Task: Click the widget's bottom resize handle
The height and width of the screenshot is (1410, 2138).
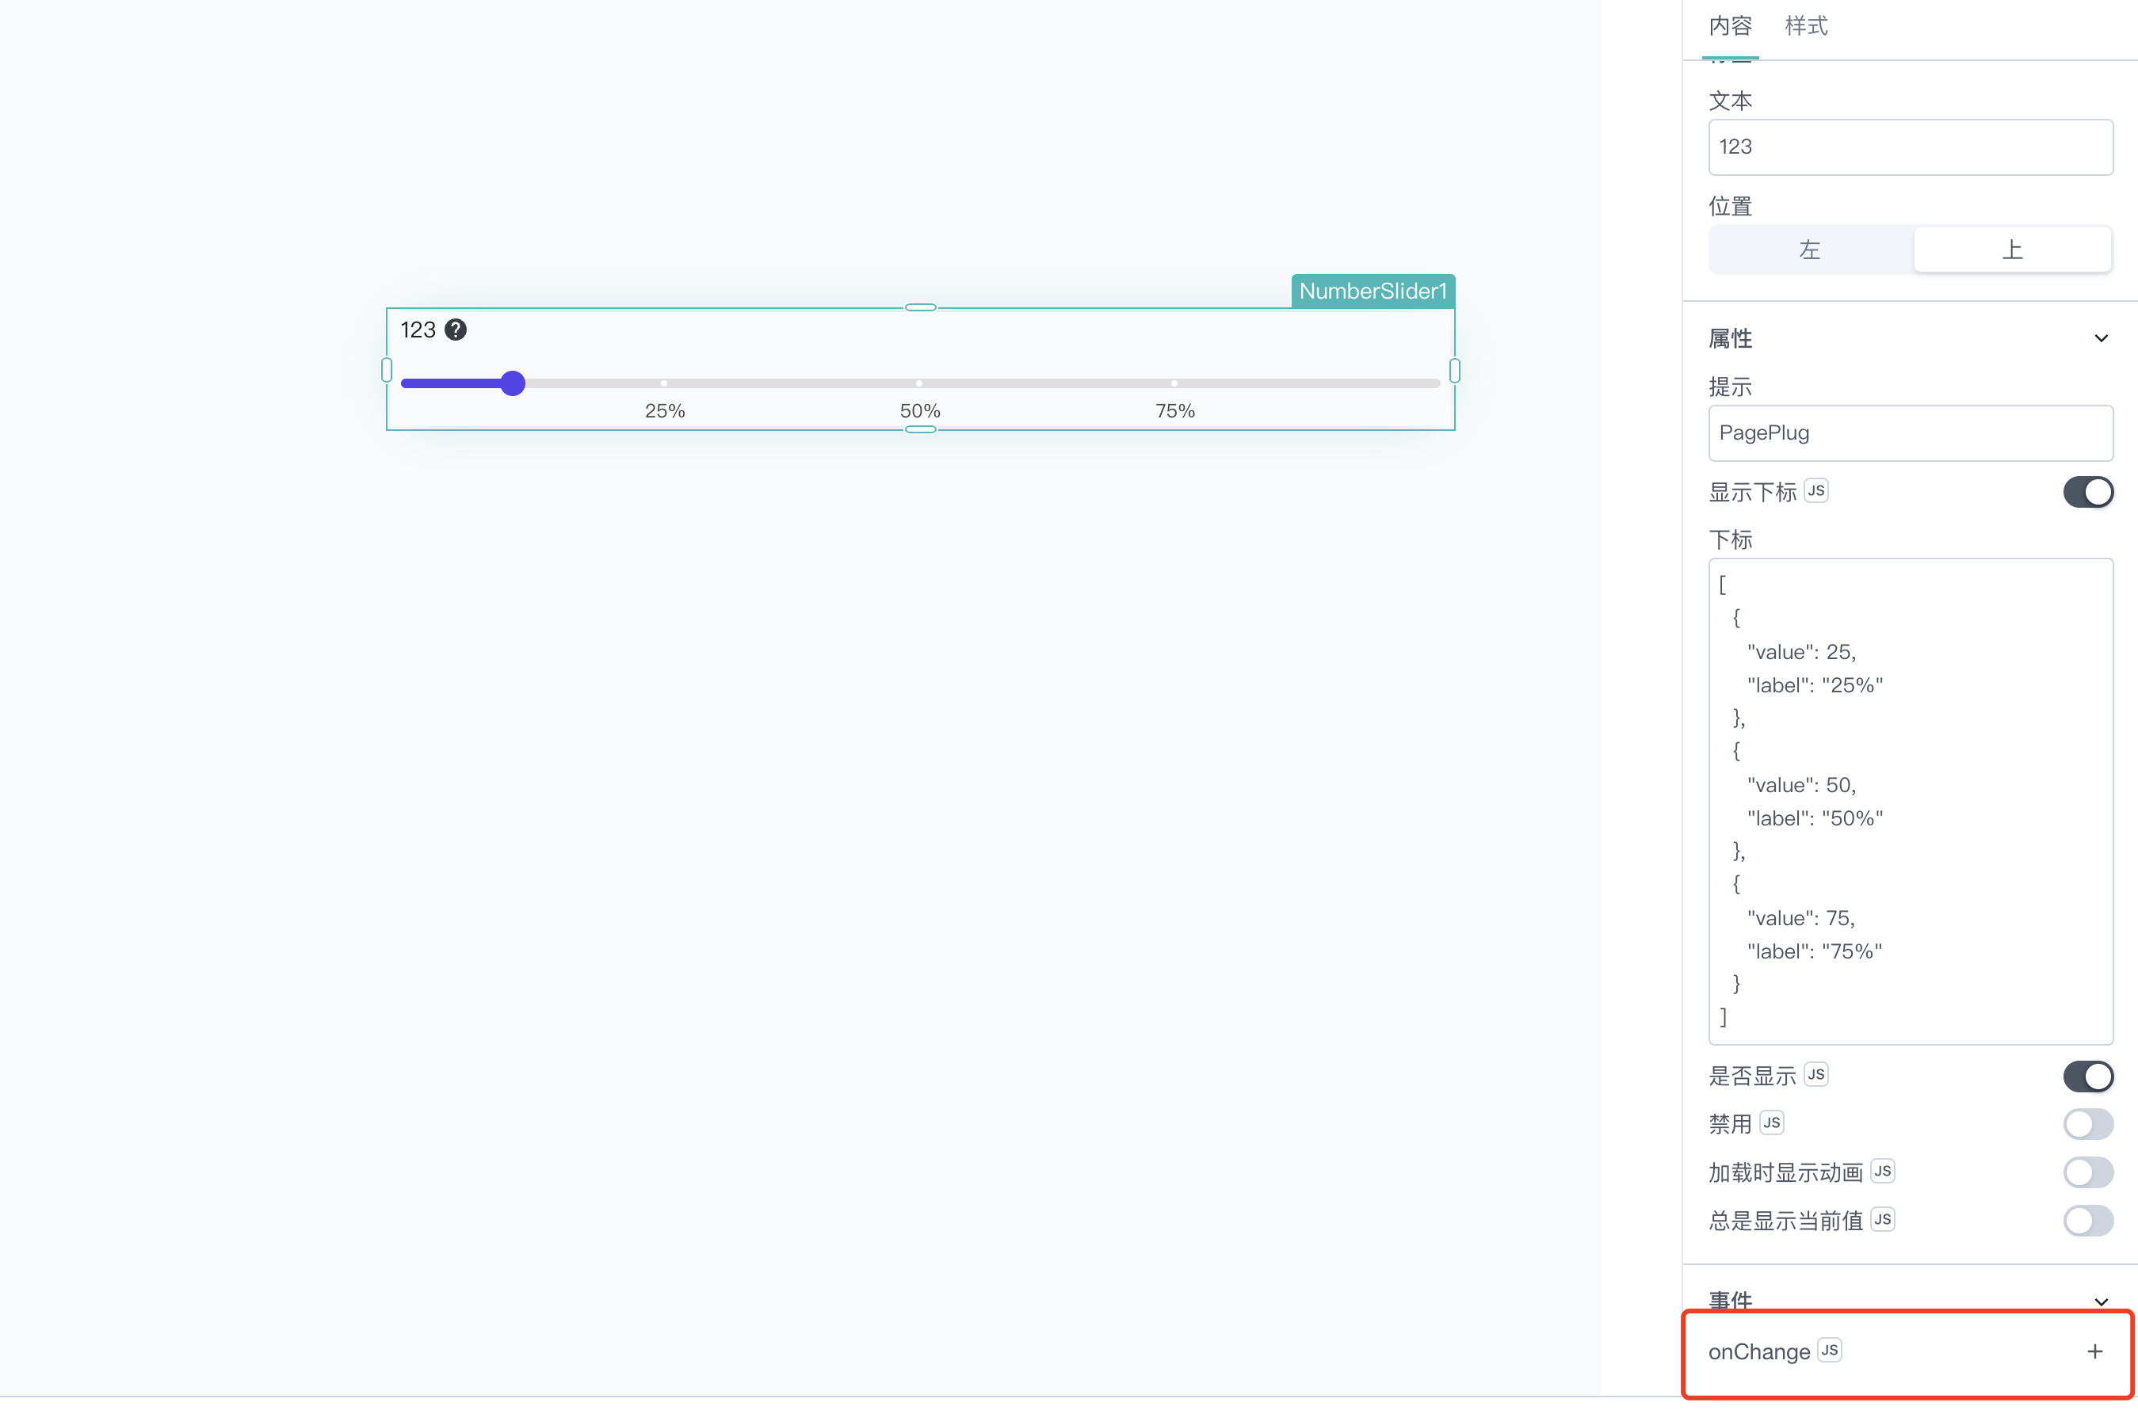Action: [x=920, y=430]
